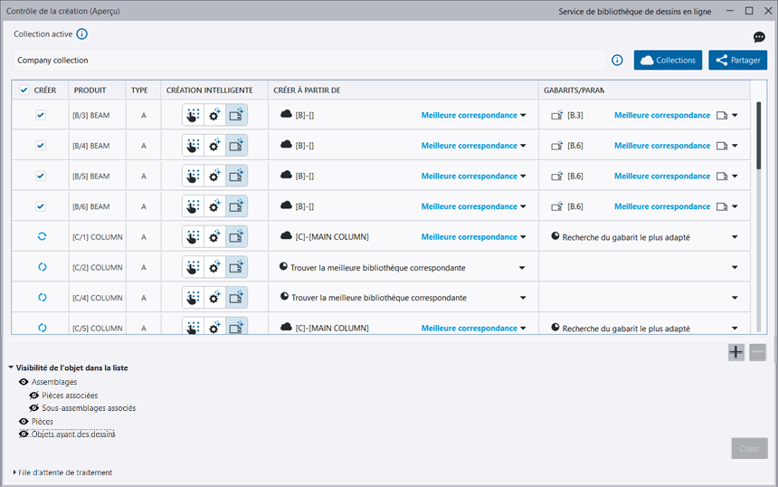Select gear creation icon for B/4 BEAM row
The height and width of the screenshot is (487, 778).
click(214, 146)
